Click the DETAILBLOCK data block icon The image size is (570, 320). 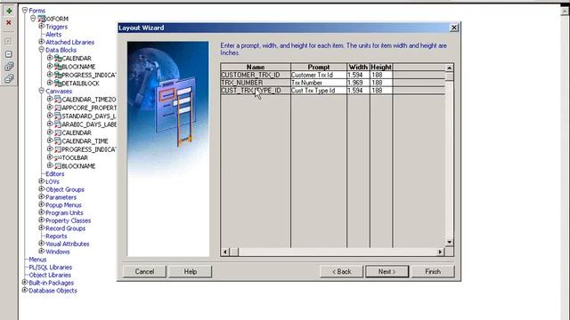point(58,83)
